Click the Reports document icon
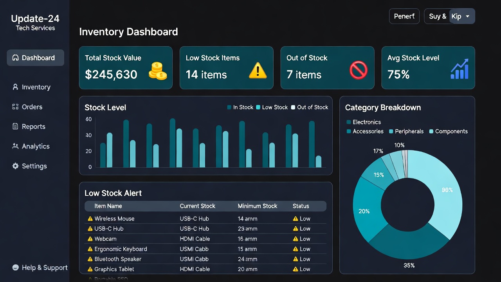 (x=15, y=127)
